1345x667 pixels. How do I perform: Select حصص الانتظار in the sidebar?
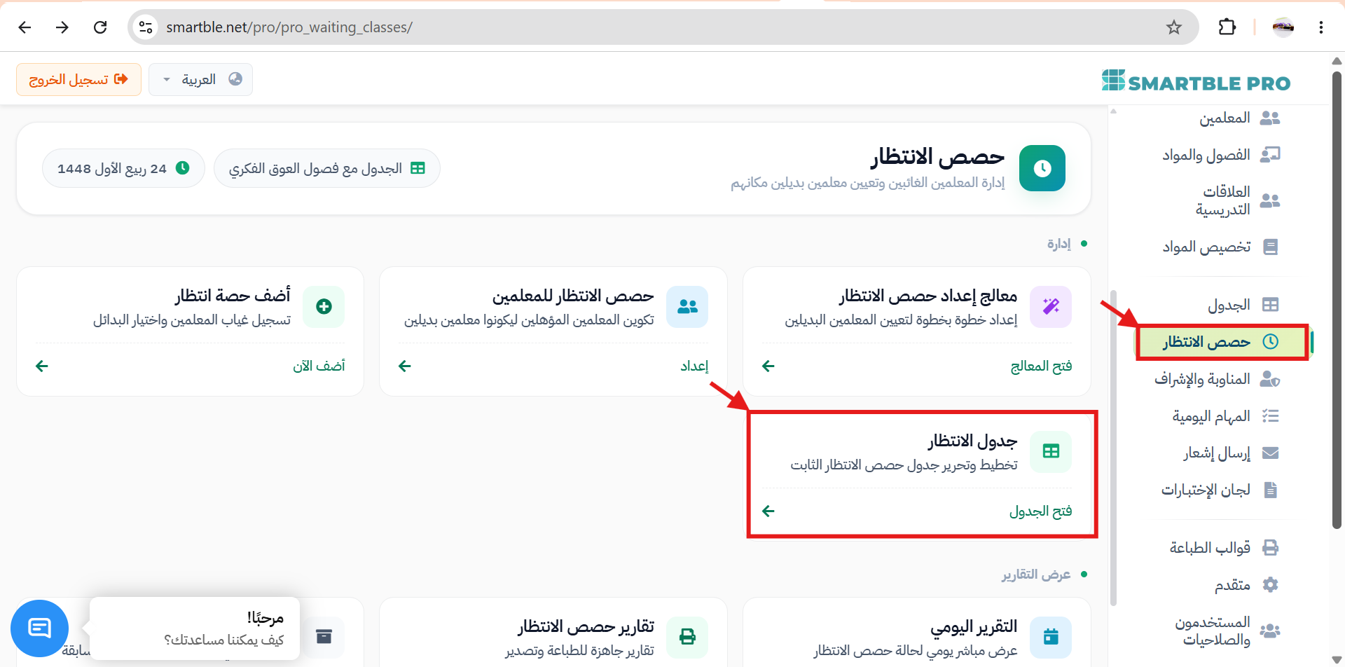1222,342
